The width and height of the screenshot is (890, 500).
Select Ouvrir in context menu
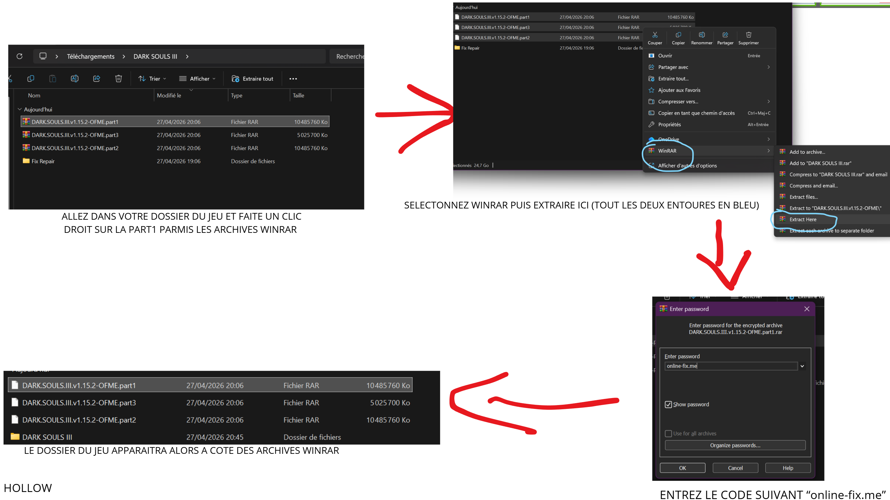[x=710, y=55]
